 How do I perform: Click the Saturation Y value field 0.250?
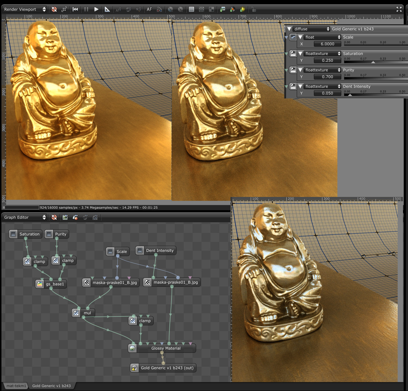(327, 60)
